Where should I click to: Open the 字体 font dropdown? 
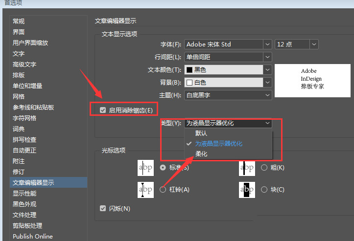(228, 44)
